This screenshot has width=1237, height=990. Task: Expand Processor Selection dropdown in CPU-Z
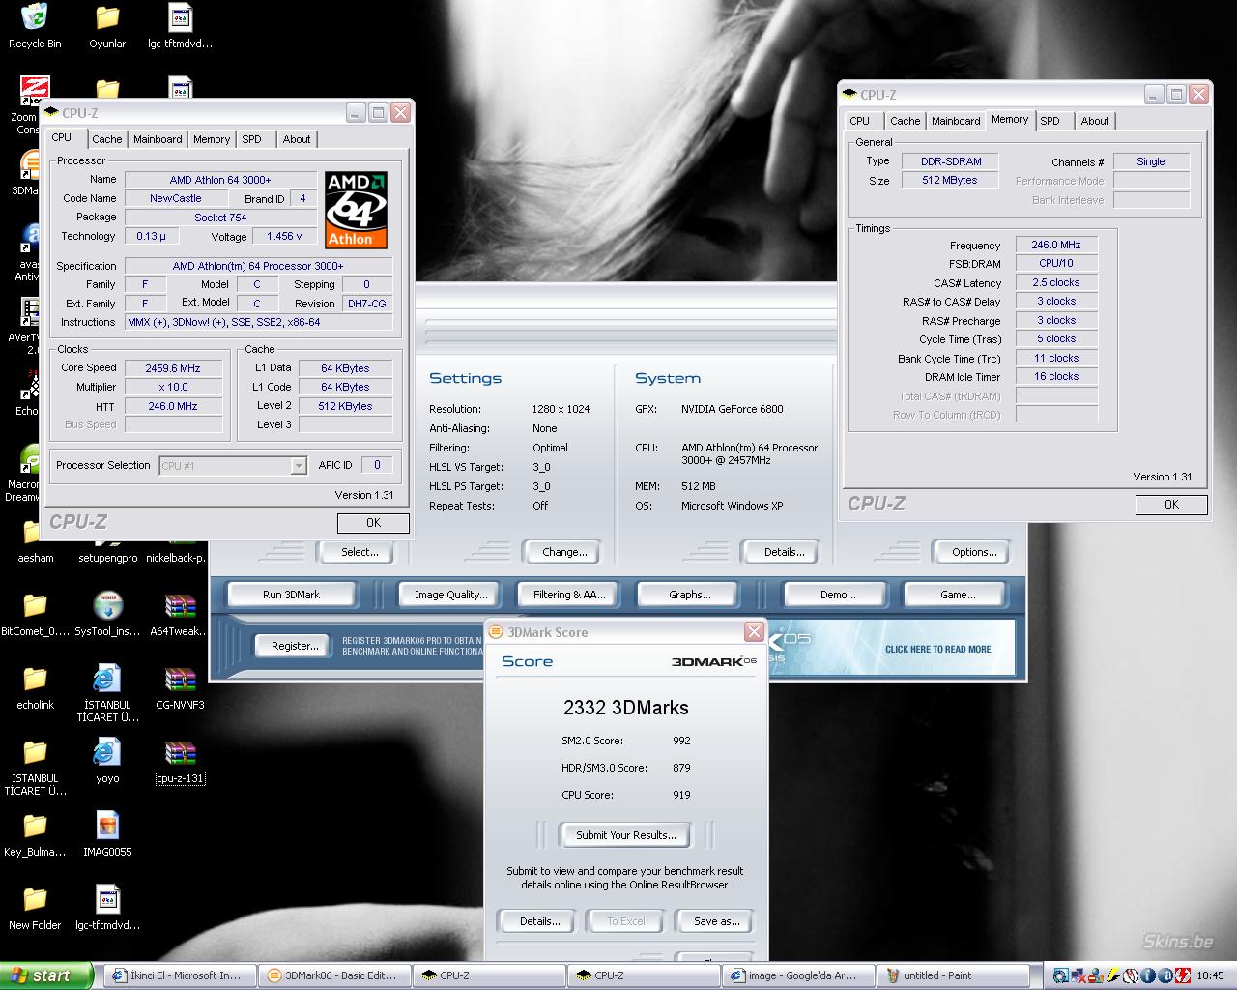point(299,466)
